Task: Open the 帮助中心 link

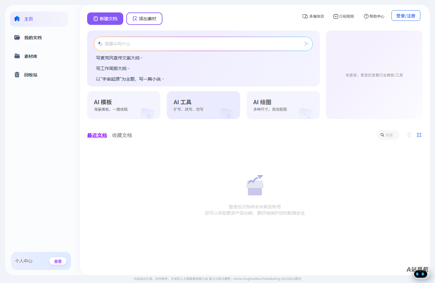Action: (374, 16)
